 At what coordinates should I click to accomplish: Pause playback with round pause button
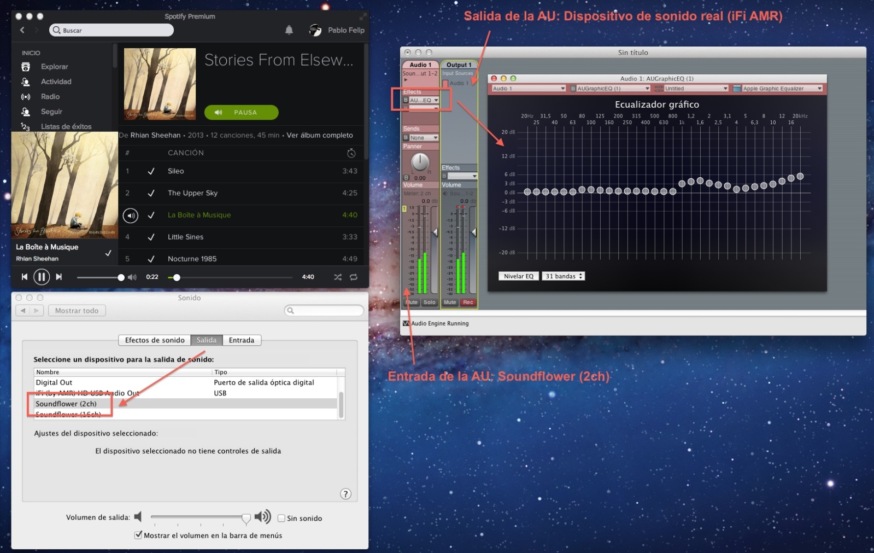[42, 277]
